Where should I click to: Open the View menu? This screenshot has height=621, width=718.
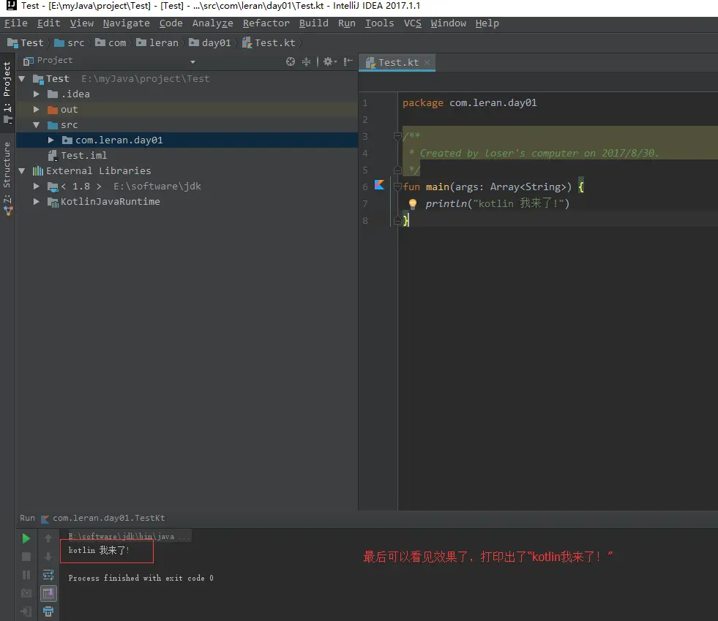(81, 23)
